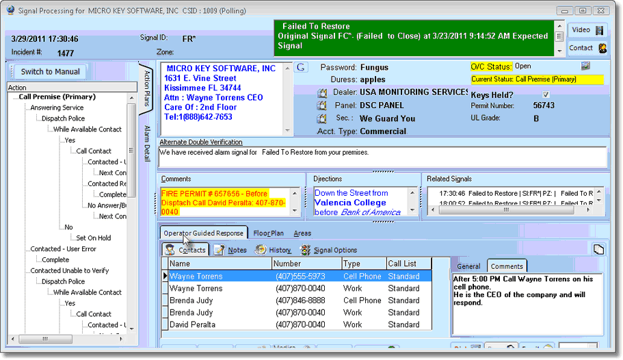The height and width of the screenshot is (360, 623).
Task: Click the Valencia College directions text
Action: pyautogui.click(x=350, y=203)
